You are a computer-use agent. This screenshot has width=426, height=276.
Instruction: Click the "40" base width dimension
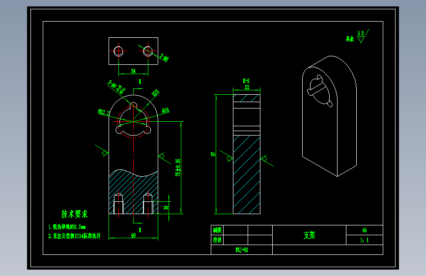pyautogui.click(x=133, y=235)
